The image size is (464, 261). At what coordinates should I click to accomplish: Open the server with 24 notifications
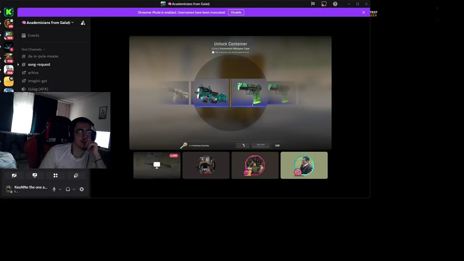(x=9, y=24)
